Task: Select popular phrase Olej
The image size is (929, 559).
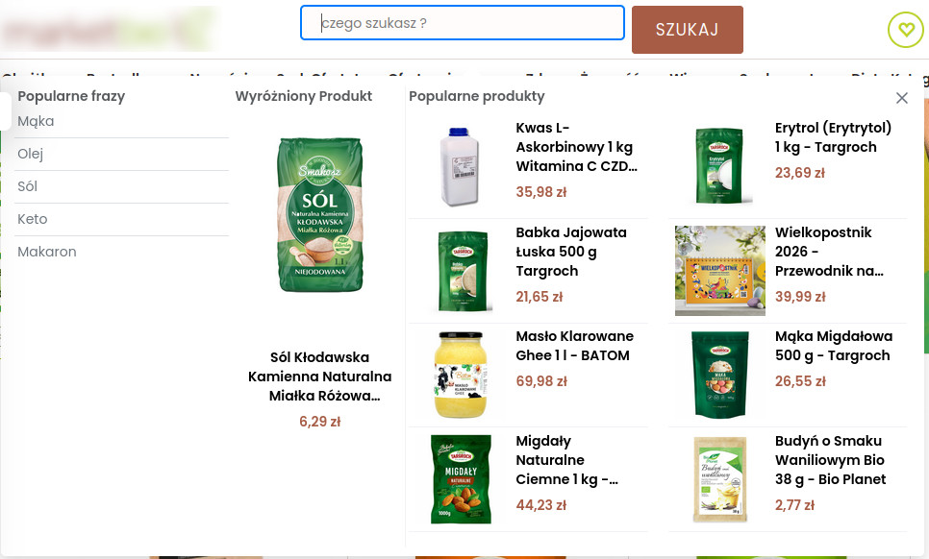Action: click(x=30, y=154)
